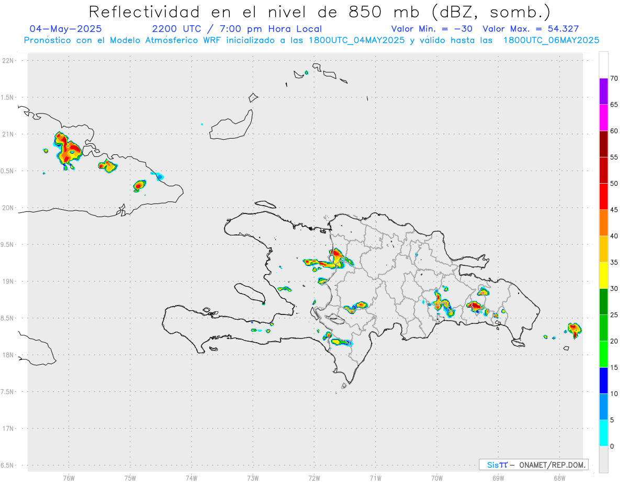Select the '70W' longitude label
This screenshot has width=628, height=485.
click(x=437, y=478)
